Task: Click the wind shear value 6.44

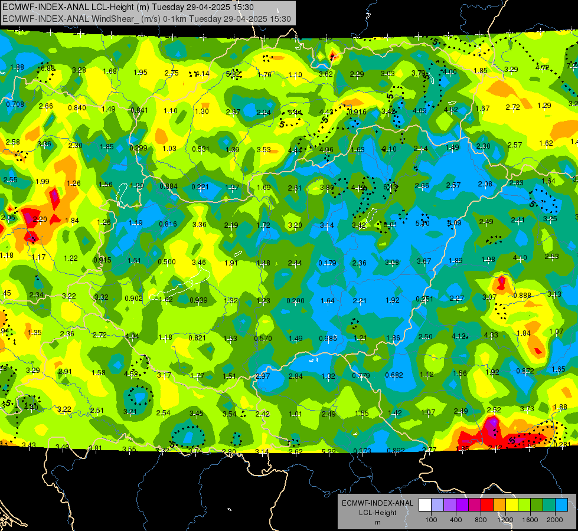Action: coord(295,112)
